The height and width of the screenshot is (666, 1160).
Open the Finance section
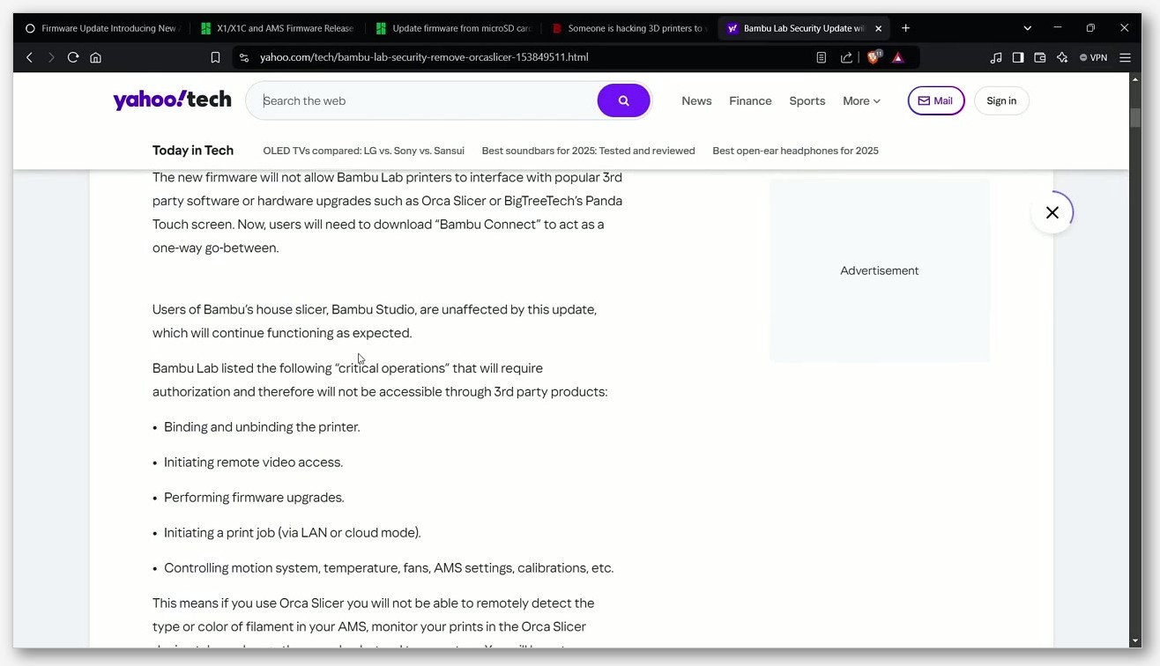[x=750, y=100]
